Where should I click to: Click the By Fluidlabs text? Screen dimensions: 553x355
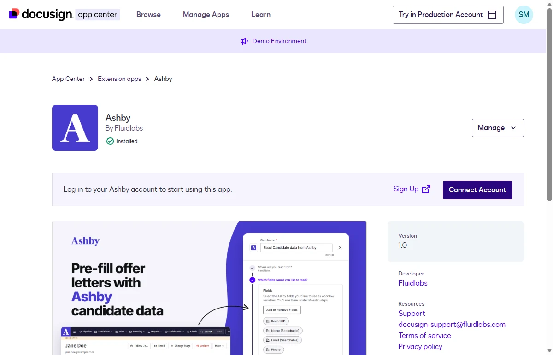124,128
